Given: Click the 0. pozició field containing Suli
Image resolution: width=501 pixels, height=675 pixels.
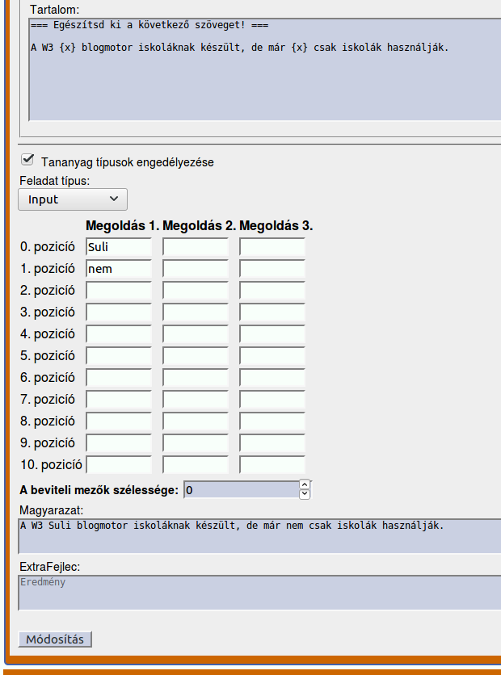Looking at the screenshot, I should pyautogui.click(x=119, y=247).
